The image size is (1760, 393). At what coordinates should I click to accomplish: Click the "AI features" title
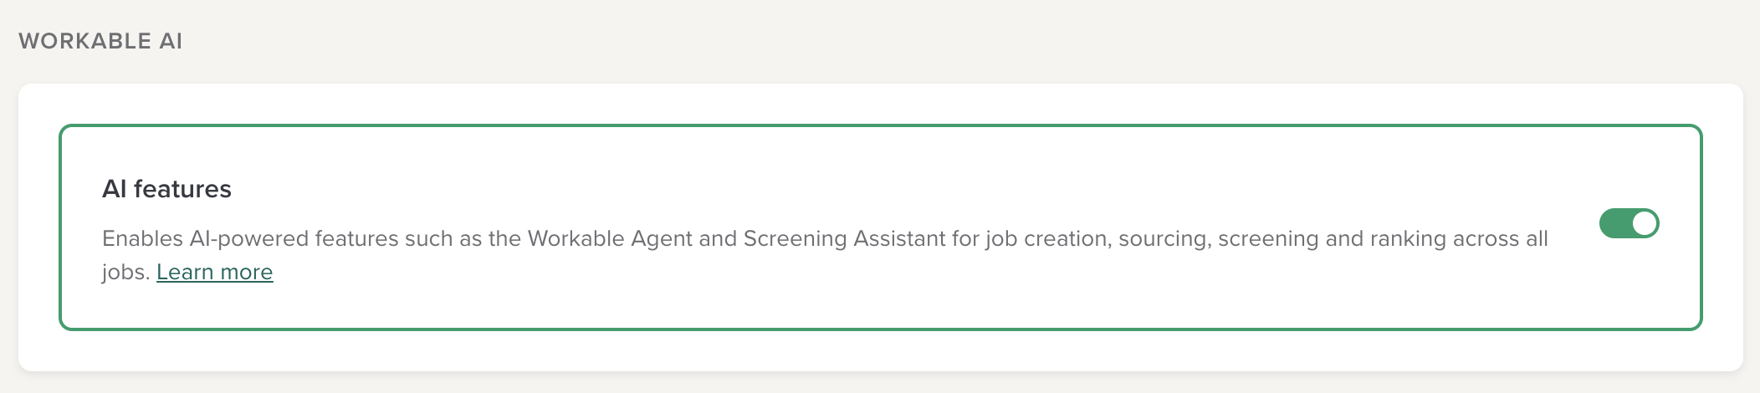click(166, 189)
